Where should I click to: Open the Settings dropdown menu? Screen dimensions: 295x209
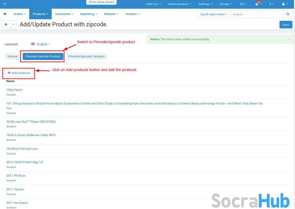[x=205, y=4]
